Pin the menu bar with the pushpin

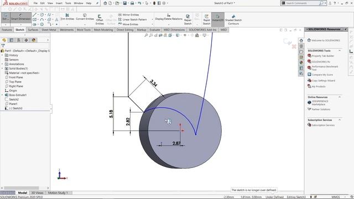pyautogui.click(x=97, y=3)
